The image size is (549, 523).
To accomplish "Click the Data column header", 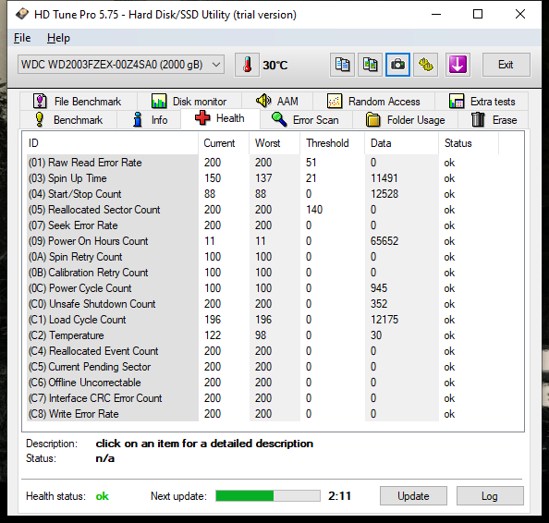I will point(402,143).
